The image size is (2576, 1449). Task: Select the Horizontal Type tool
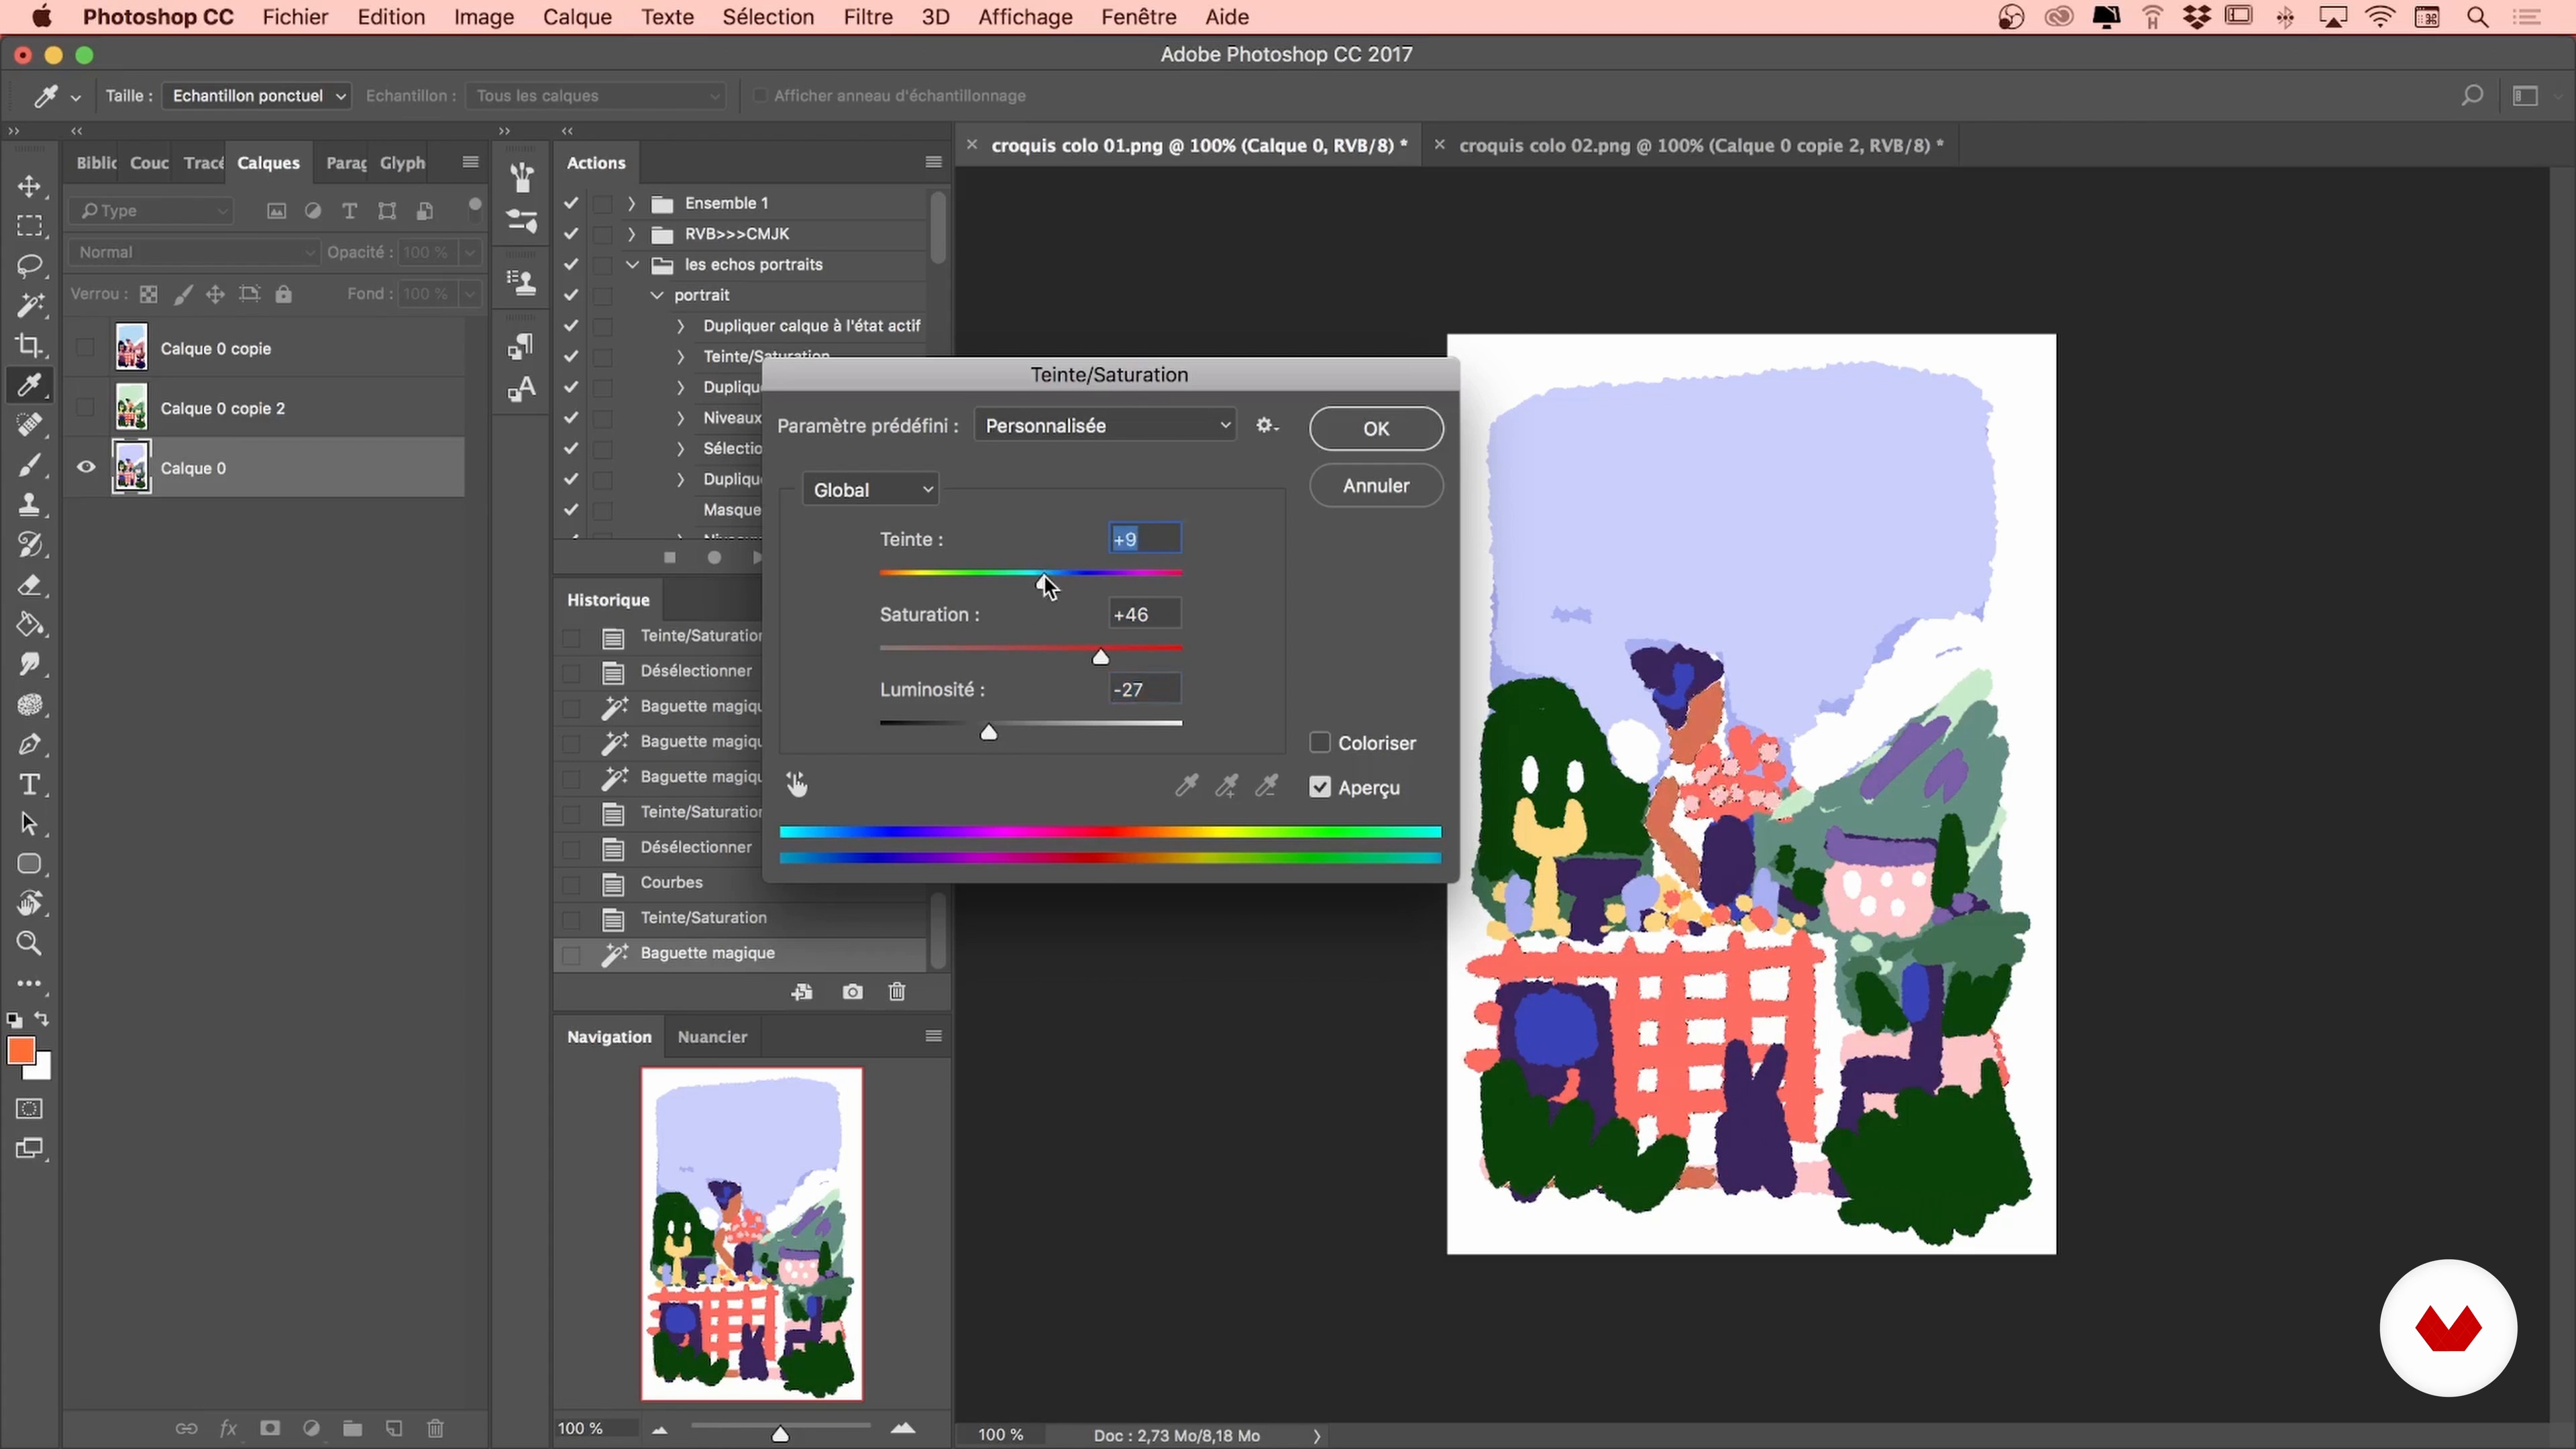click(x=29, y=785)
